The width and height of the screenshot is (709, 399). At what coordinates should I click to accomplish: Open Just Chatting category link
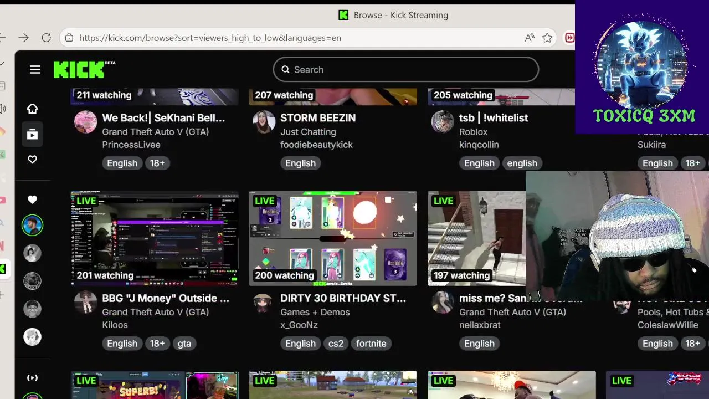pos(308,132)
